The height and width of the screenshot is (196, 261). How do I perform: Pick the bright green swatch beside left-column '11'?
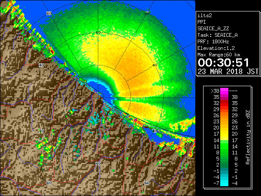(224, 146)
